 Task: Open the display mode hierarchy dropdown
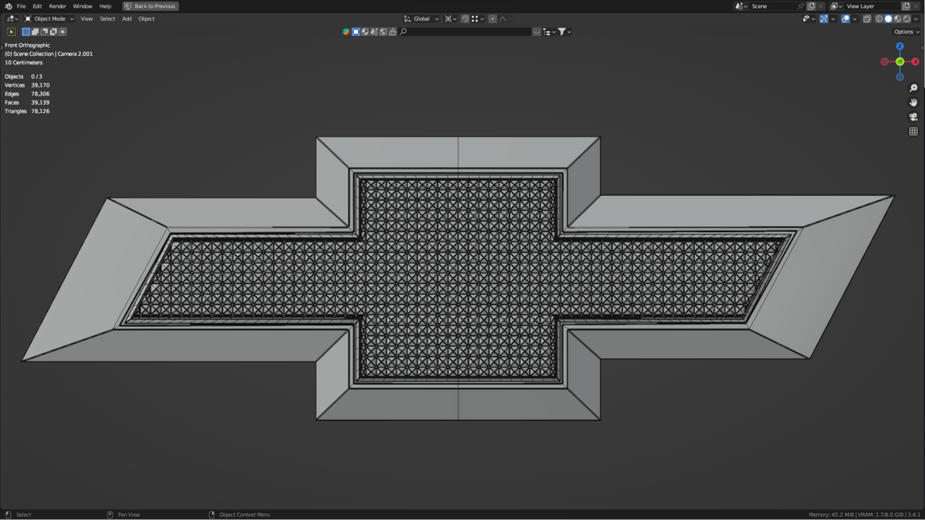(549, 32)
